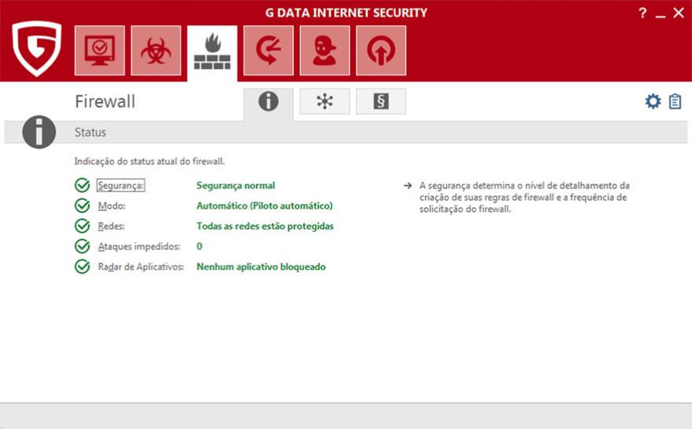This screenshot has width=692, height=429.
Task: Click the green check beside Redes
Action: [x=82, y=226]
